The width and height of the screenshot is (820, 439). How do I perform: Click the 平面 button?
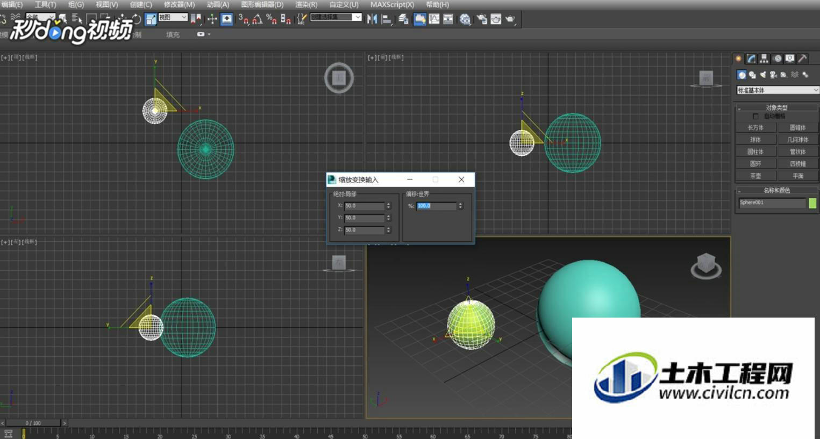point(797,176)
